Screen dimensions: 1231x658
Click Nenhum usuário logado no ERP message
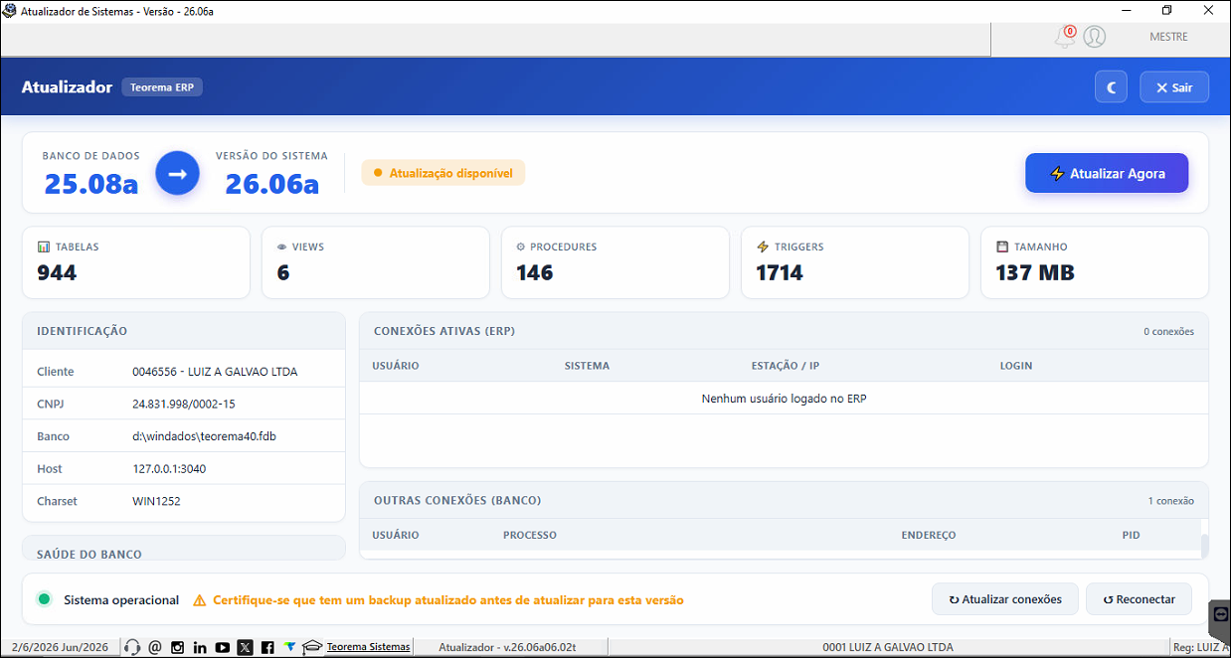pos(785,399)
